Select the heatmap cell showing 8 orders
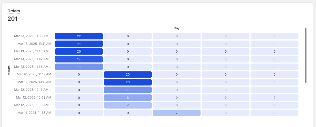316x127 pixels. click(128, 97)
